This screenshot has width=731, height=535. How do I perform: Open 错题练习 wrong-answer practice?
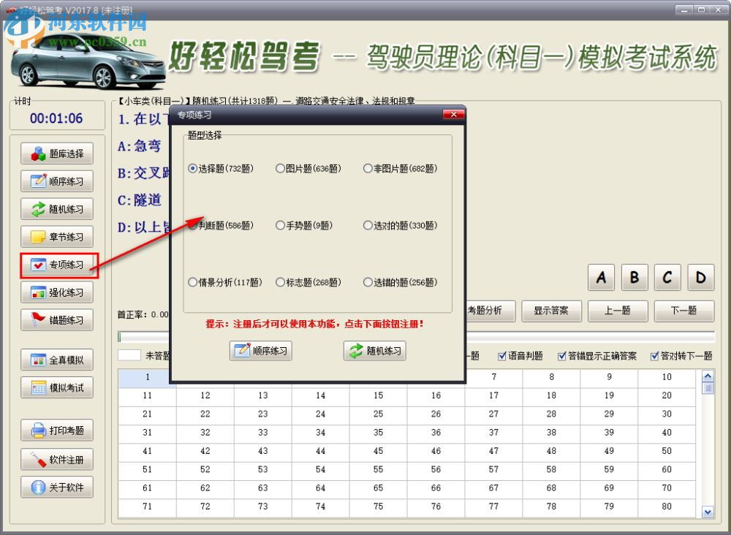click(57, 319)
